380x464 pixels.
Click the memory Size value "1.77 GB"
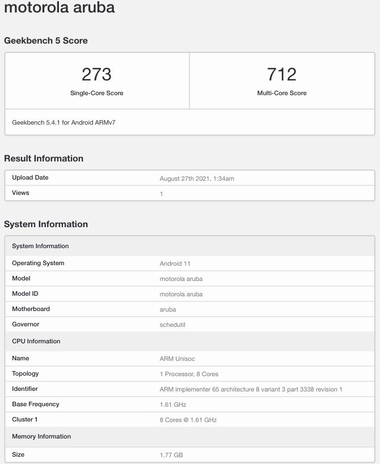tap(171, 455)
